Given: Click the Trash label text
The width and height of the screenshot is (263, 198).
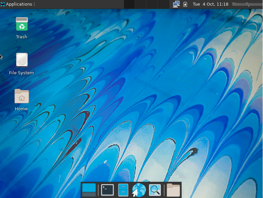Looking at the screenshot, I should pyautogui.click(x=22, y=37).
